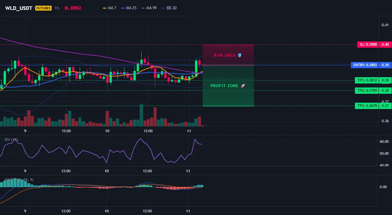Click the TP2: 0.3759 target label
This screenshot has height=215, width=392.
(367, 91)
